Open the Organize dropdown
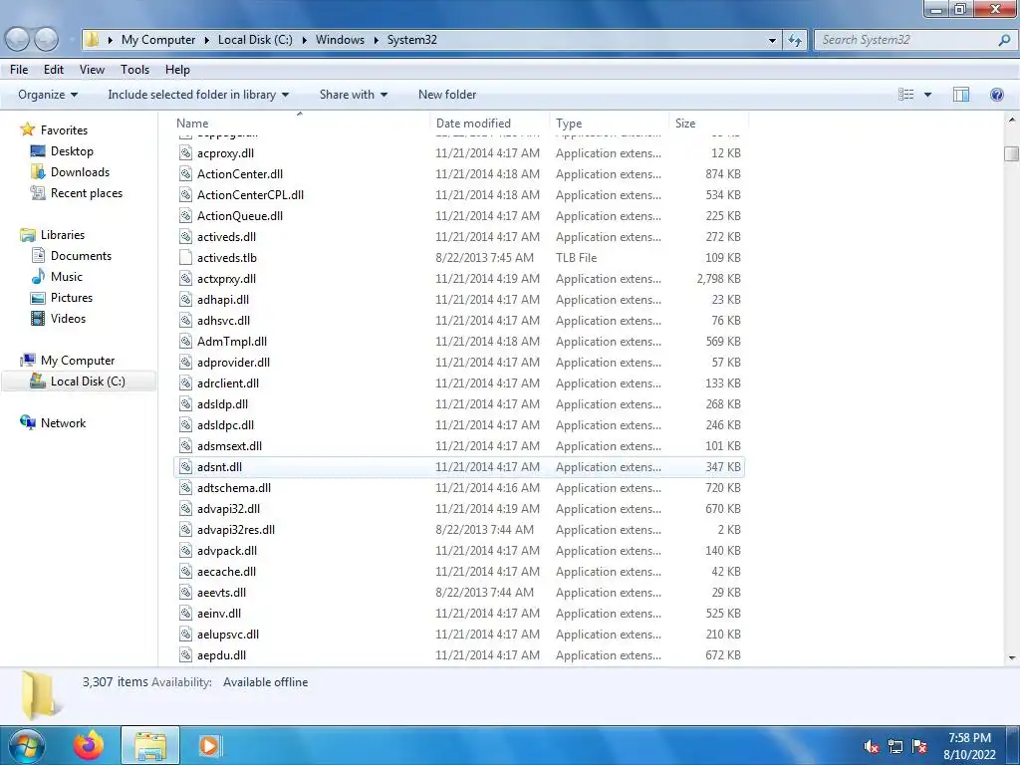Screen dimensions: 1020x765 pyautogui.click(x=48, y=95)
